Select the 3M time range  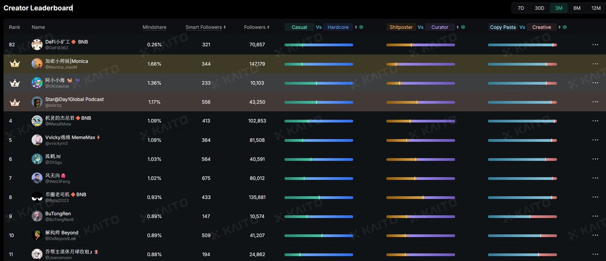pyautogui.click(x=559, y=8)
